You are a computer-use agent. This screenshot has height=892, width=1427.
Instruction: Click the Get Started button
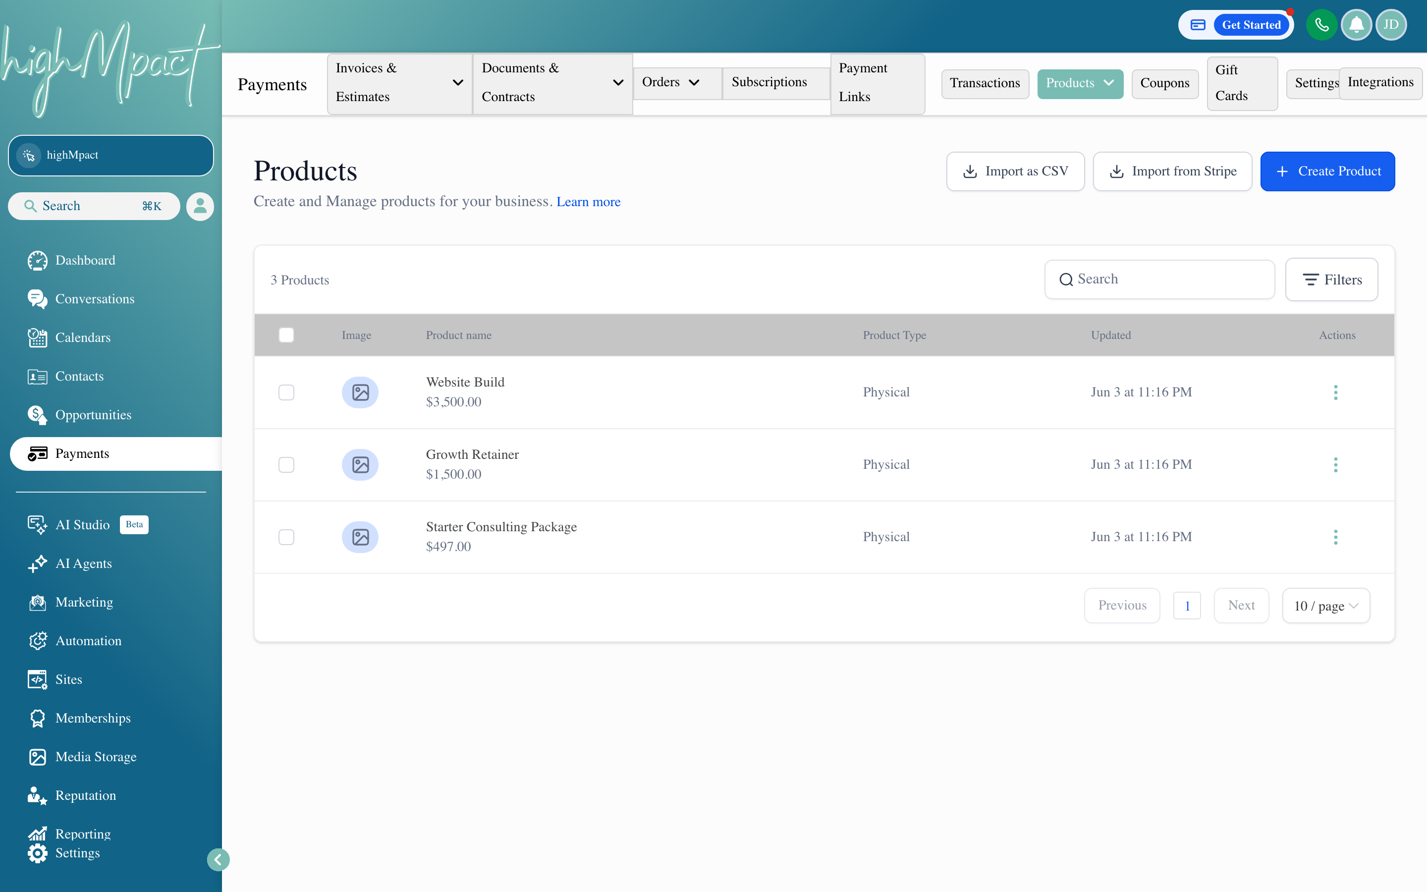click(1251, 25)
